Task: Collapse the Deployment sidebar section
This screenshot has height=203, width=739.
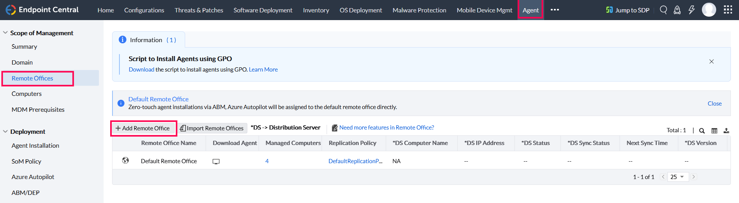Action: [5, 131]
